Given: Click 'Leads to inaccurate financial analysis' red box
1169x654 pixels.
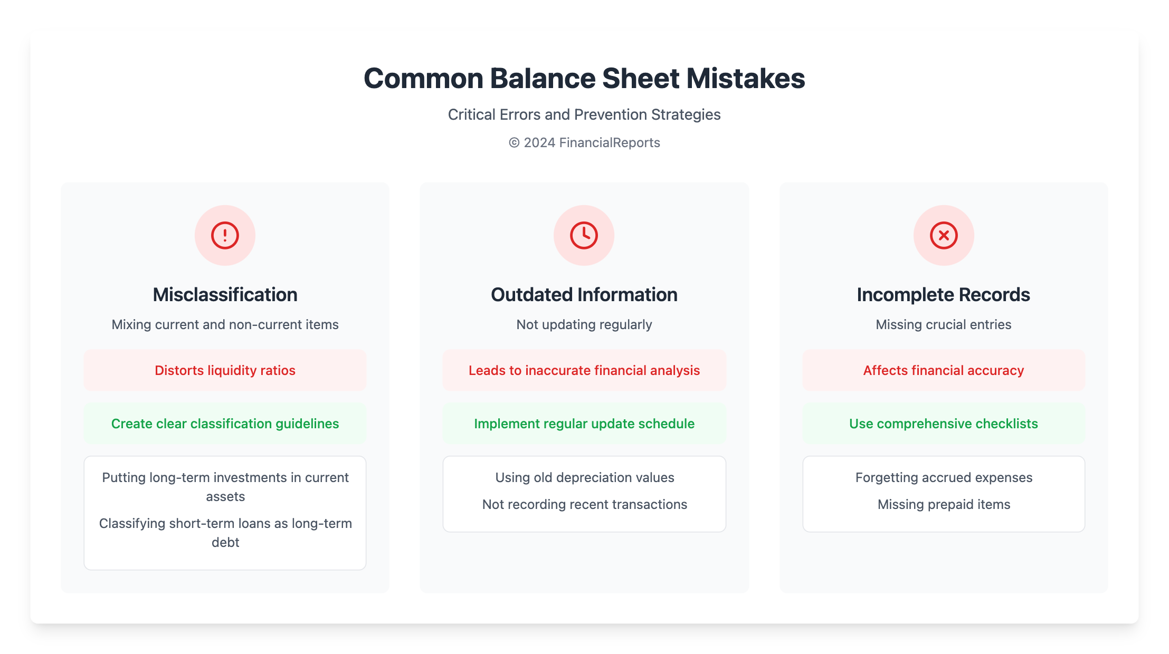Looking at the screenshot, I should [x=584, y=370].
